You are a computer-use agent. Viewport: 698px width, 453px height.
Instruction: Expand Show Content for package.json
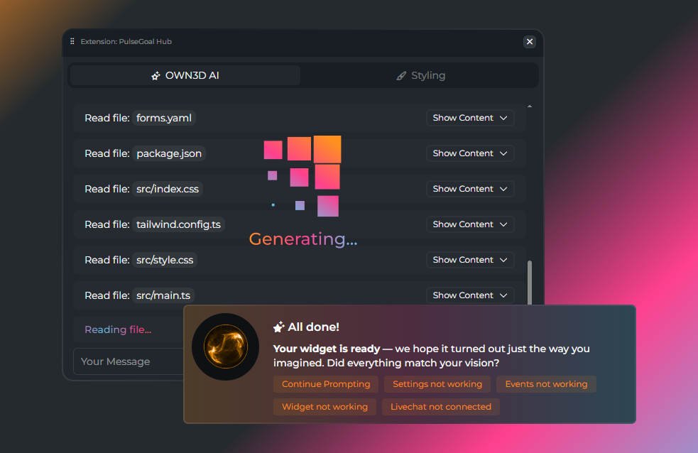pos(470,153)
